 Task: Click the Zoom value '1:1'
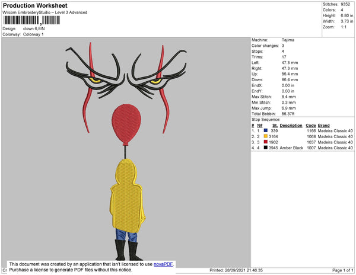point(344,27)
